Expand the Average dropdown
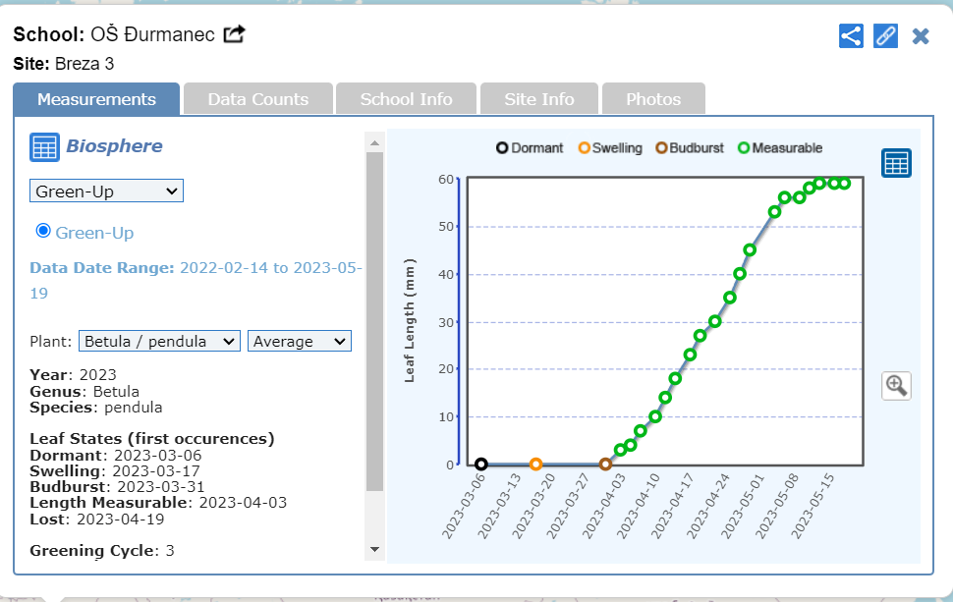 click(x=300, y=341)
